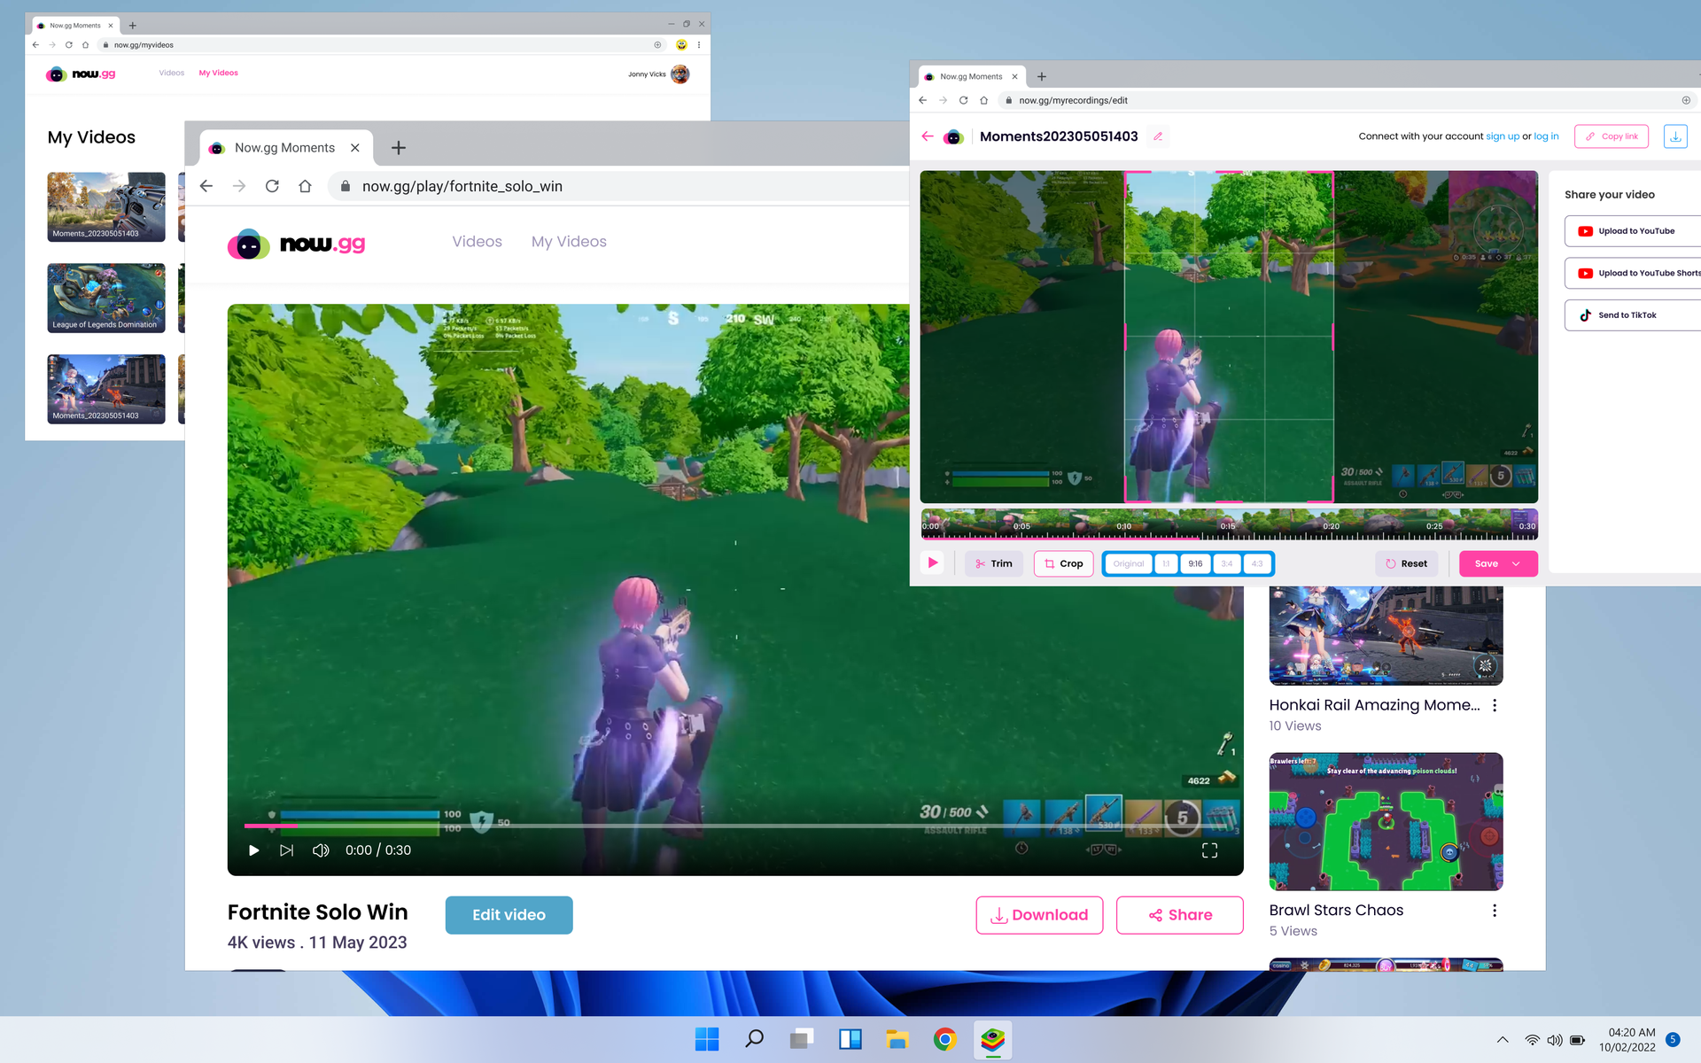Click Copy link in the editor
The height and width of the screenshot is (1063, 1701).
[x=1612, y=136]
